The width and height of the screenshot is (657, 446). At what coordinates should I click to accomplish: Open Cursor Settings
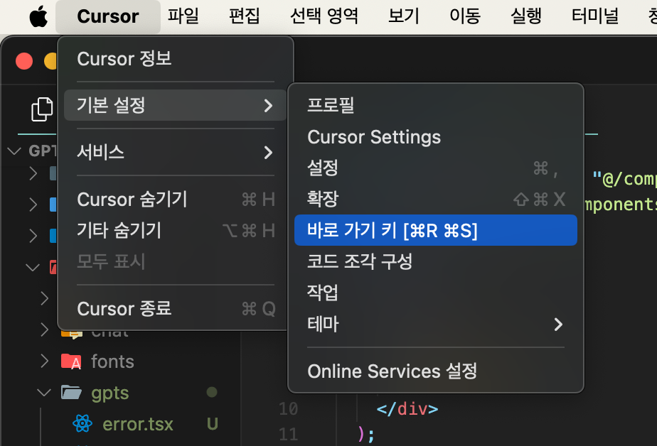436,137
